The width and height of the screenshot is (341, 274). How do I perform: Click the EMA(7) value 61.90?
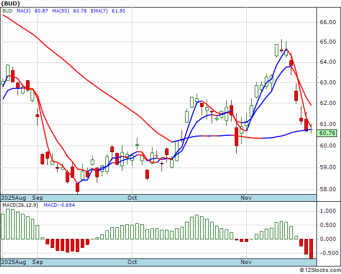[118, 11]
